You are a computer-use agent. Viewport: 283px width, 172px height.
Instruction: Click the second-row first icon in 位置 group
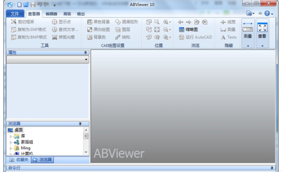click(149, 30)
